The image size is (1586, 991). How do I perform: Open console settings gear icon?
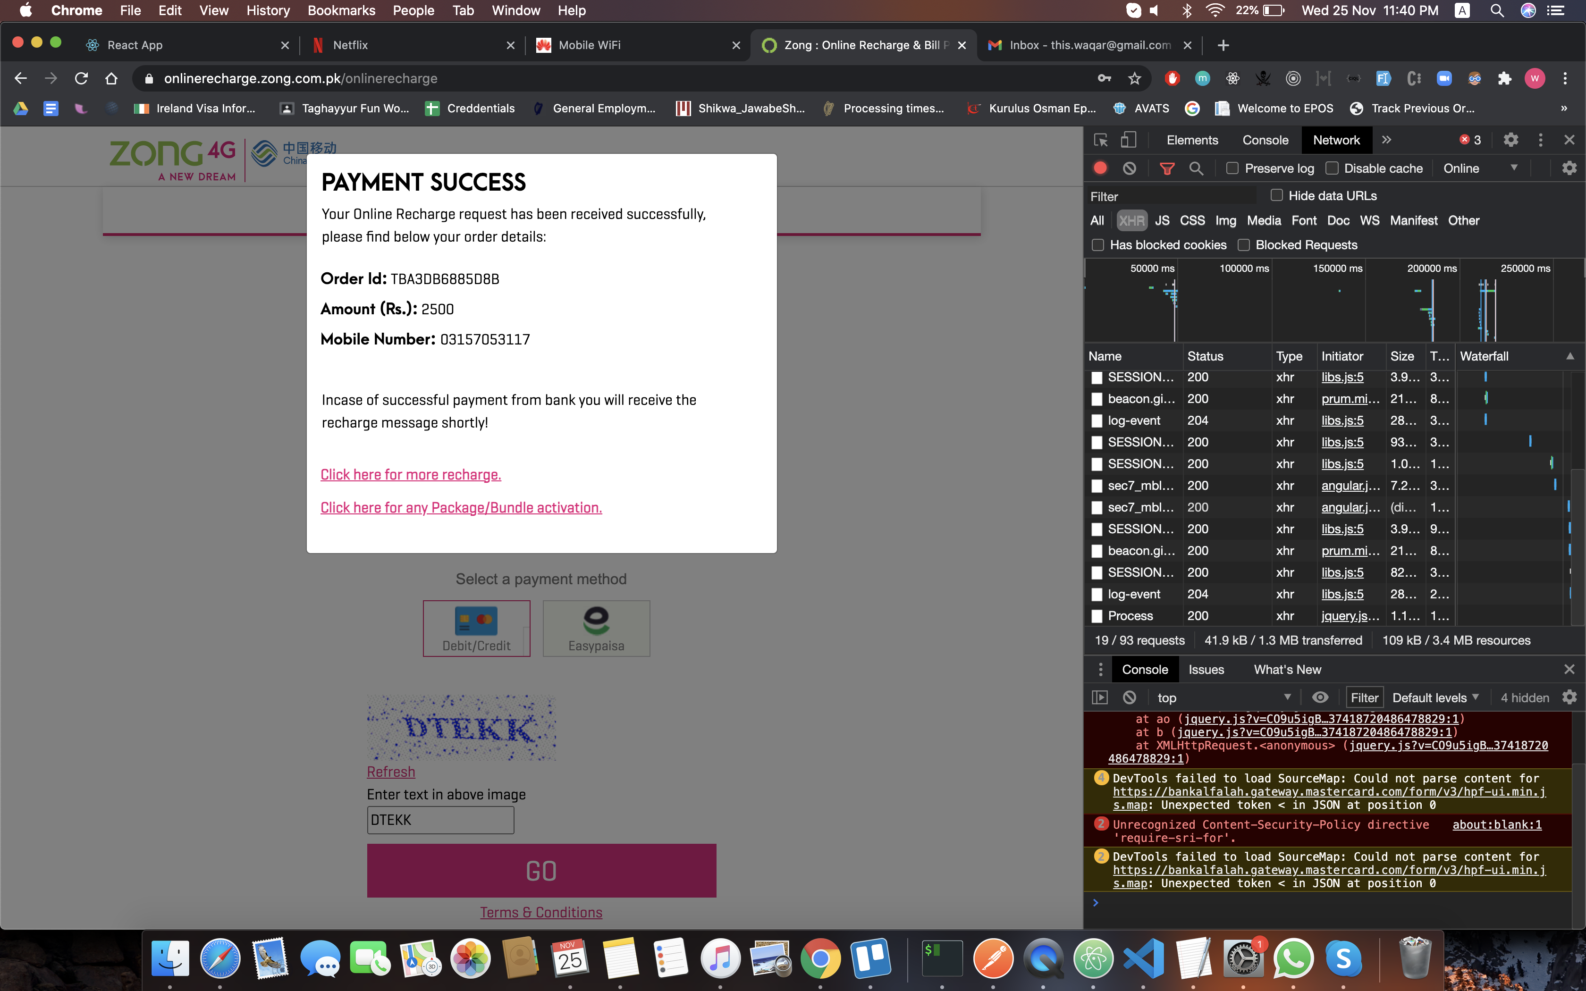(x=1569, y=697)
